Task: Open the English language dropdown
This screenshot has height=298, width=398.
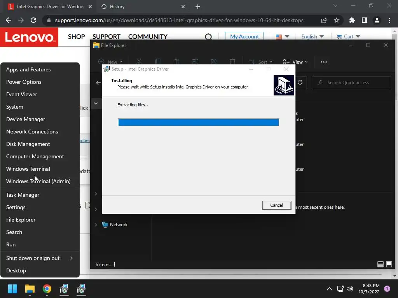Action: [312, 36]
